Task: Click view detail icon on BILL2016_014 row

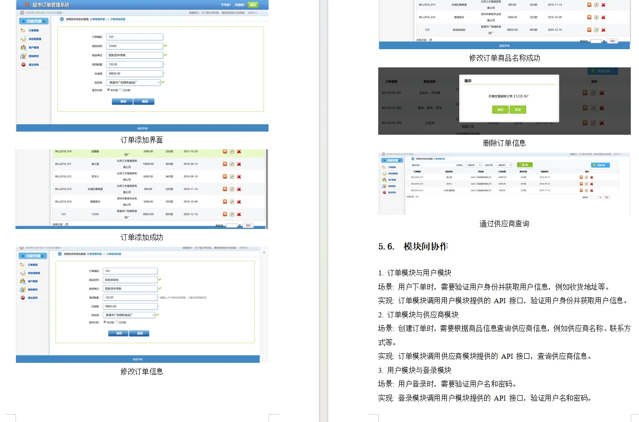Action: 224,201
